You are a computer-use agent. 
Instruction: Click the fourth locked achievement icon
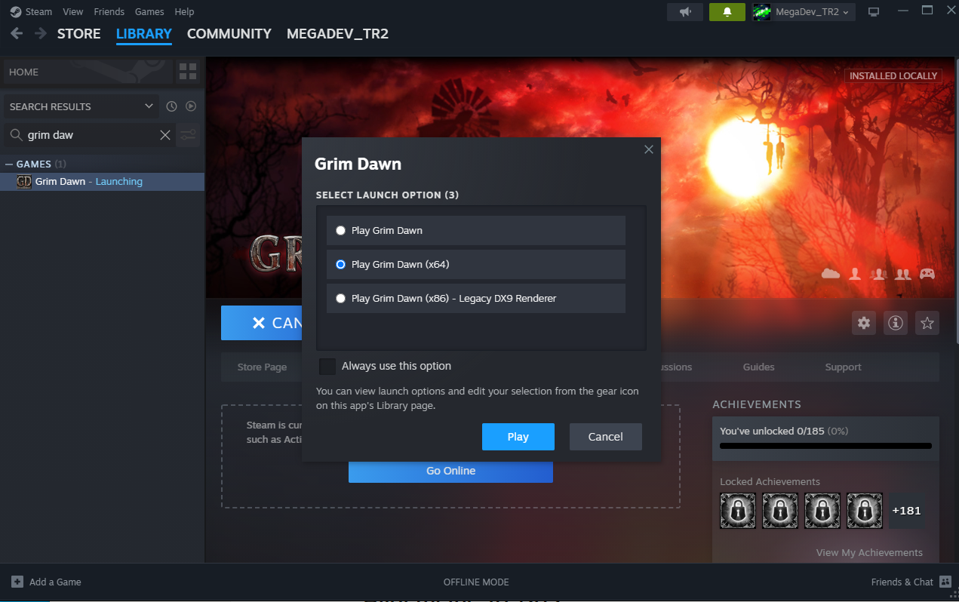pos(865,511)
